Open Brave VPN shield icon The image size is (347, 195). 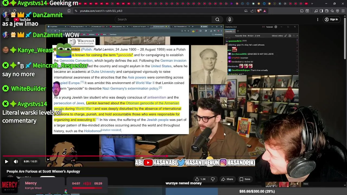338,11
